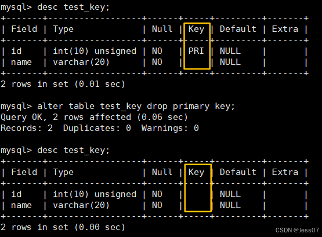
Task: Click the PRI value in the Key column
Action: coord(196,51)
